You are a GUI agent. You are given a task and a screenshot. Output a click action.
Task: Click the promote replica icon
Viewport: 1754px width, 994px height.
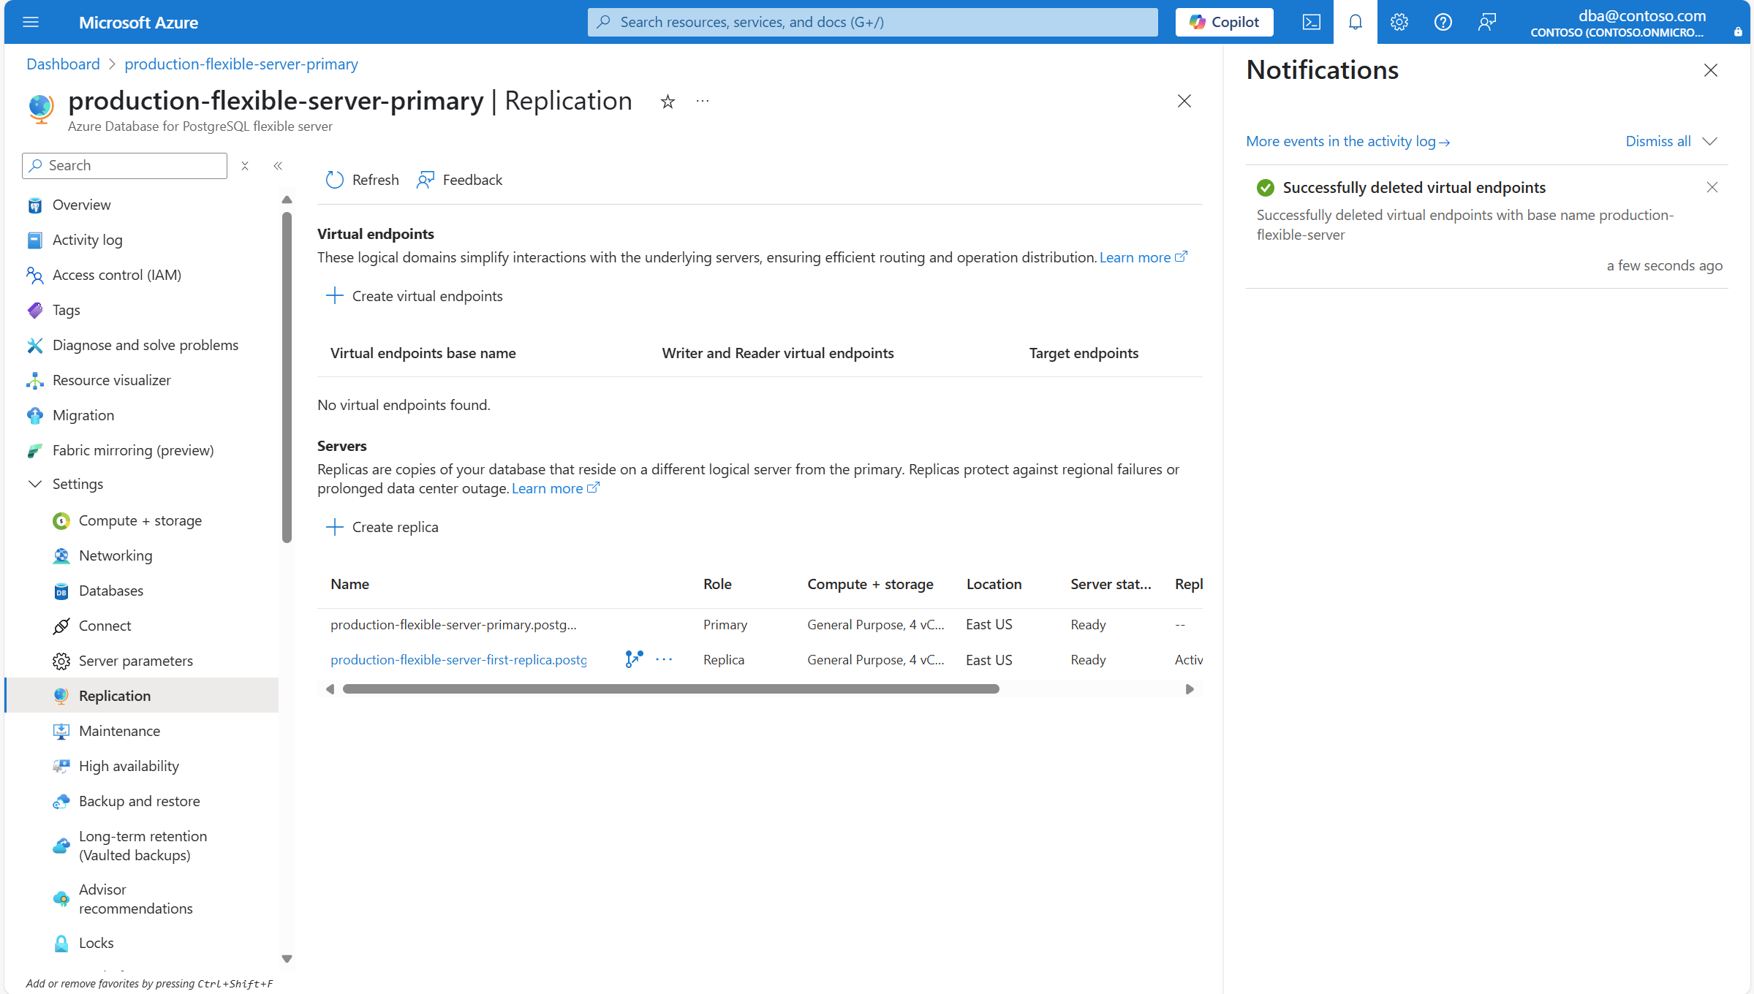(x=633, y=659)
